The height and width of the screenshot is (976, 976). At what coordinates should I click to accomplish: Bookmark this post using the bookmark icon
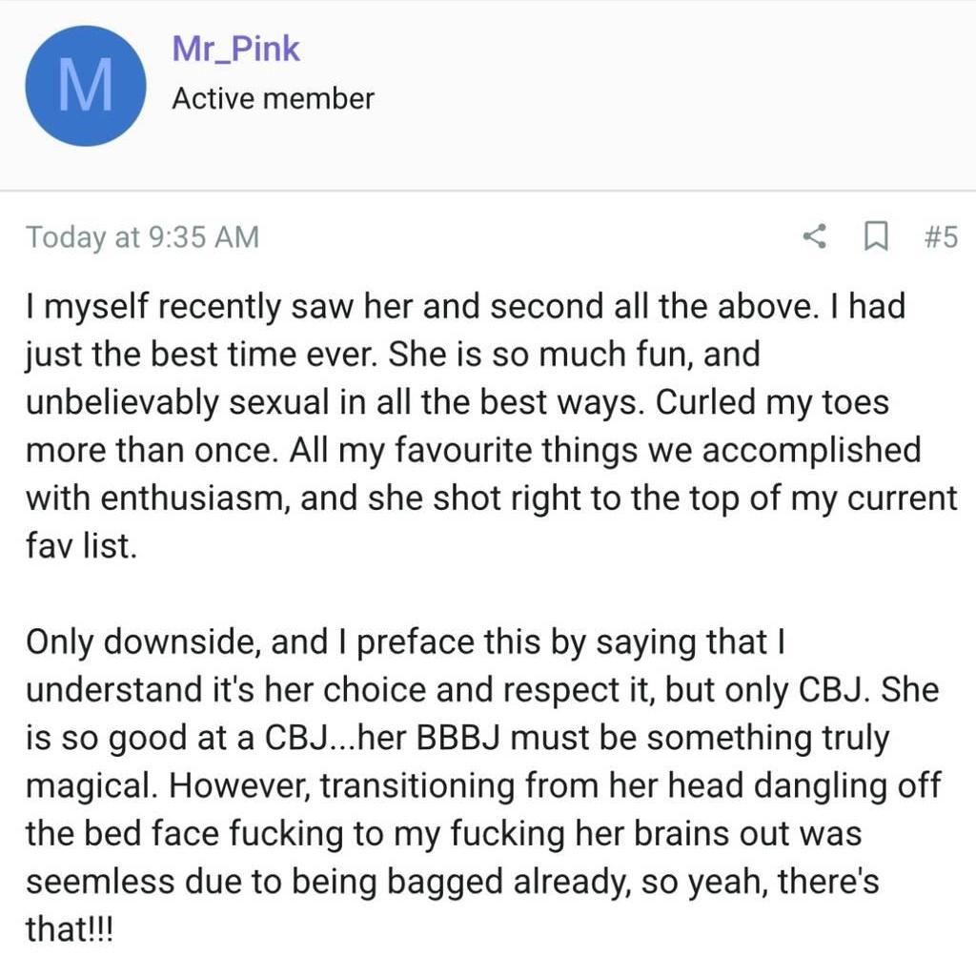pyautogui.click(x=877, y=236)
